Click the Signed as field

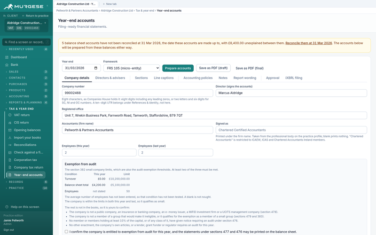point(291,130)
